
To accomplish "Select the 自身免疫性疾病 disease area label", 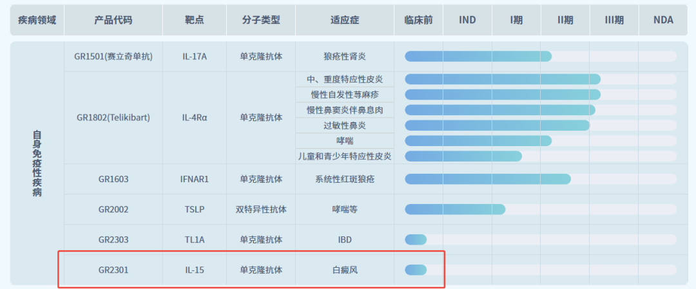I will point(37,163).
